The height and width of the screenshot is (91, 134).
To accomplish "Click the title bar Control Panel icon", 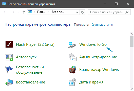I will pyautogui.click(x=4, y=4).
